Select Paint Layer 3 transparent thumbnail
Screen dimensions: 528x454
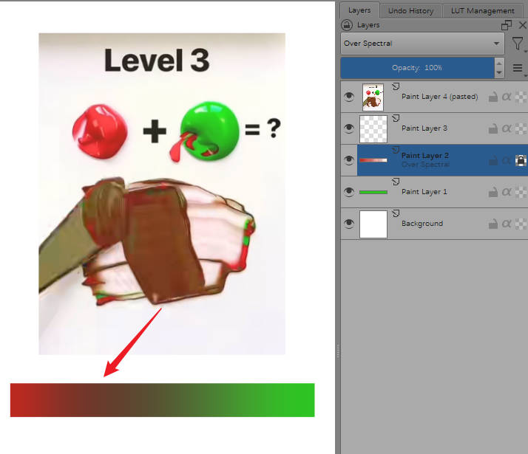point(373,129)
